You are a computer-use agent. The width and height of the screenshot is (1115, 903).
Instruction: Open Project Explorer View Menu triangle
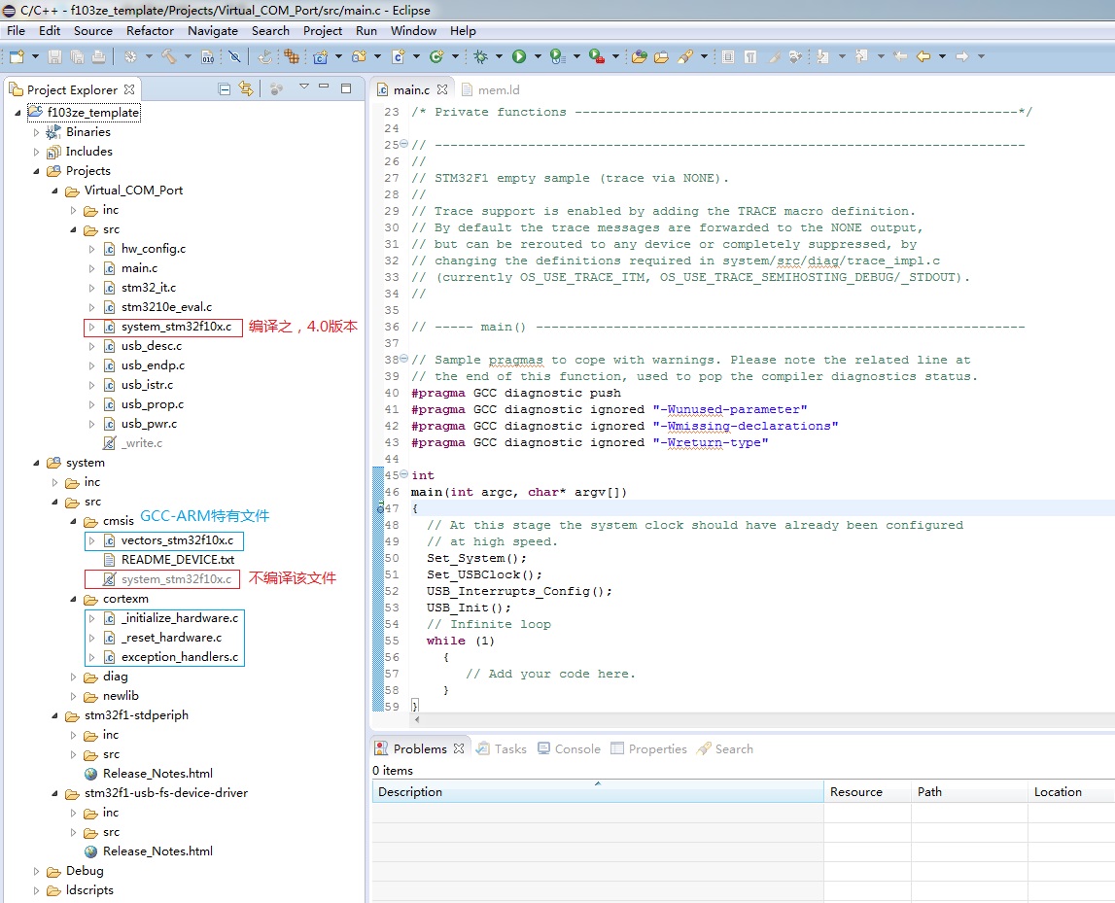(x=303, y=87)
